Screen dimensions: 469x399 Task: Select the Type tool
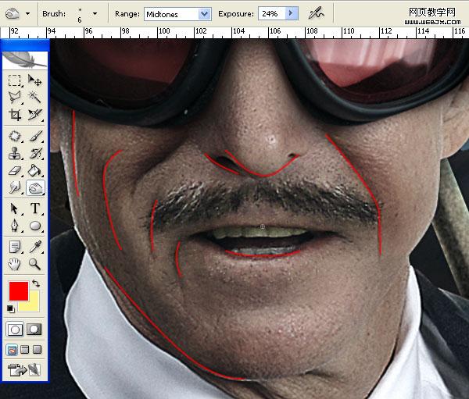tap(35, 208)
